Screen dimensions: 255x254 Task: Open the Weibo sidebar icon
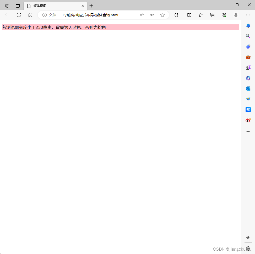coord(248,120)
